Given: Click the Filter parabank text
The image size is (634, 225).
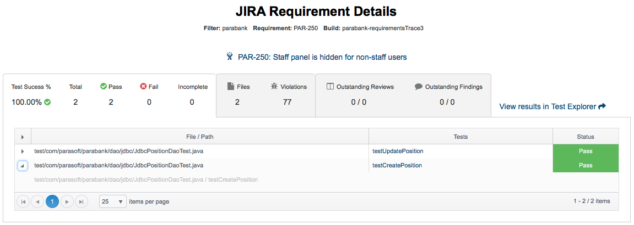Looking at the screenshot, I should click(226, 29).
